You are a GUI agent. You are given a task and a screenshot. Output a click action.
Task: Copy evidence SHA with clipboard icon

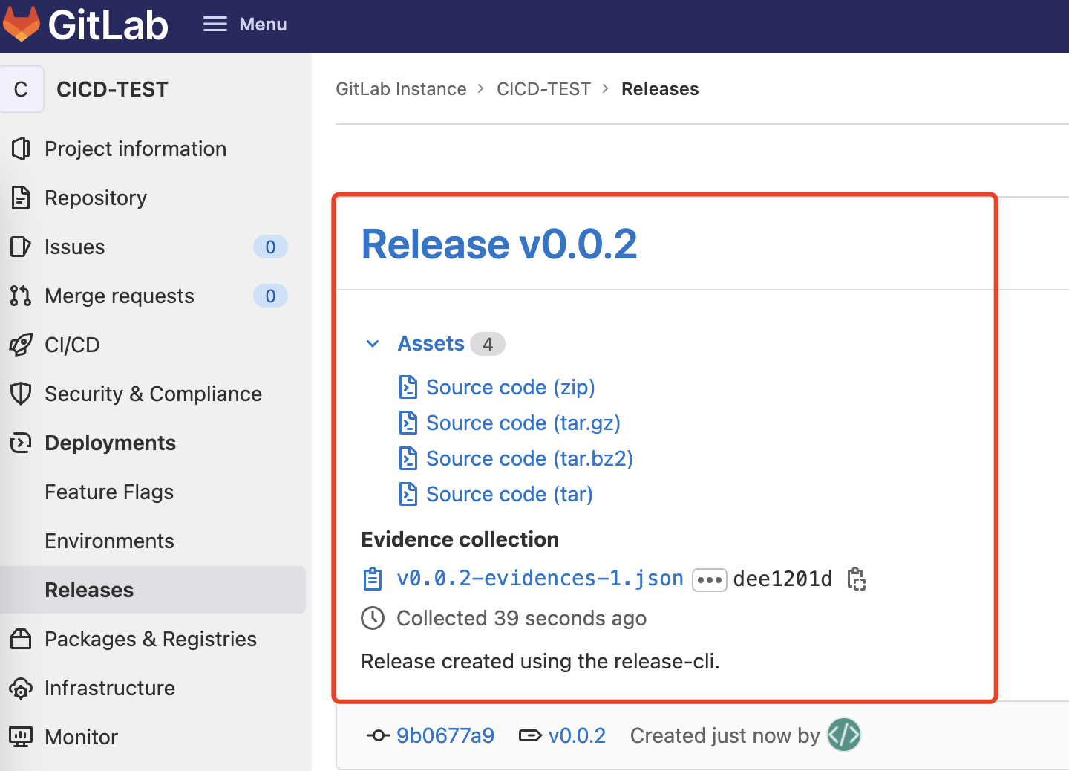[x=857, y=579]
